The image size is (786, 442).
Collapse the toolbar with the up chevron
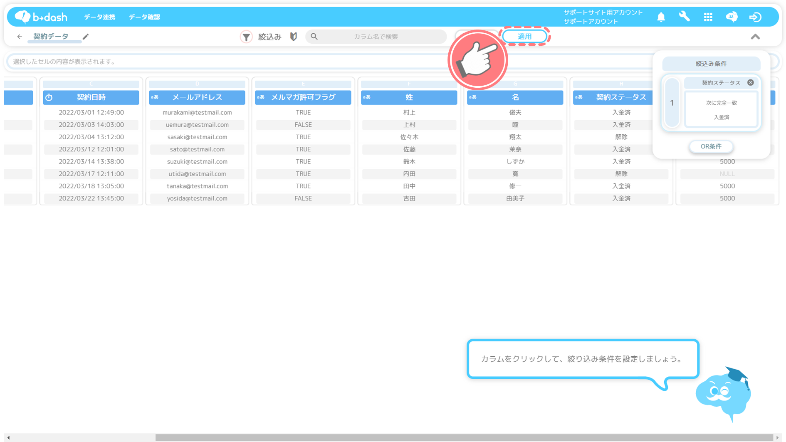pyautogui.click(x=755, y=37)
